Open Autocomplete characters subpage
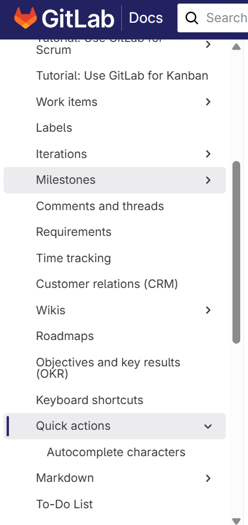The image size is (248, 525). coord(116,452)
